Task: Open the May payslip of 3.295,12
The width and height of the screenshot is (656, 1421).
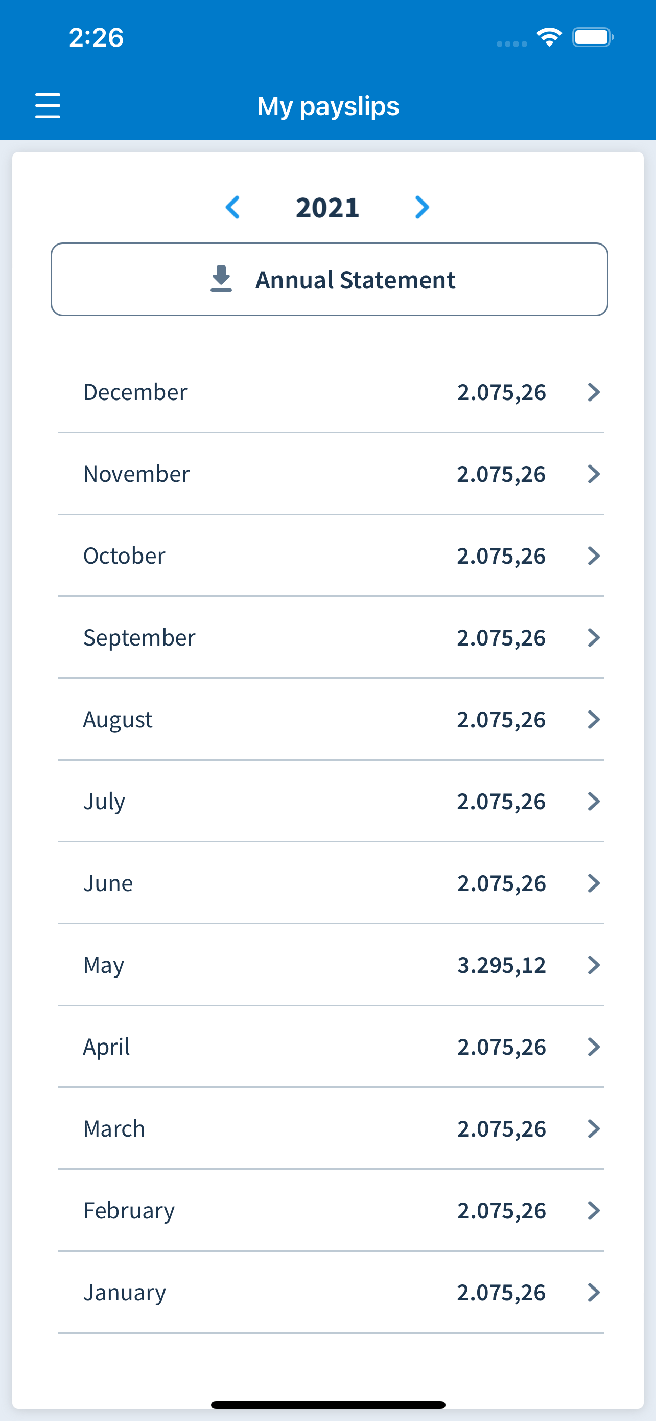Action: click(331, 965)
